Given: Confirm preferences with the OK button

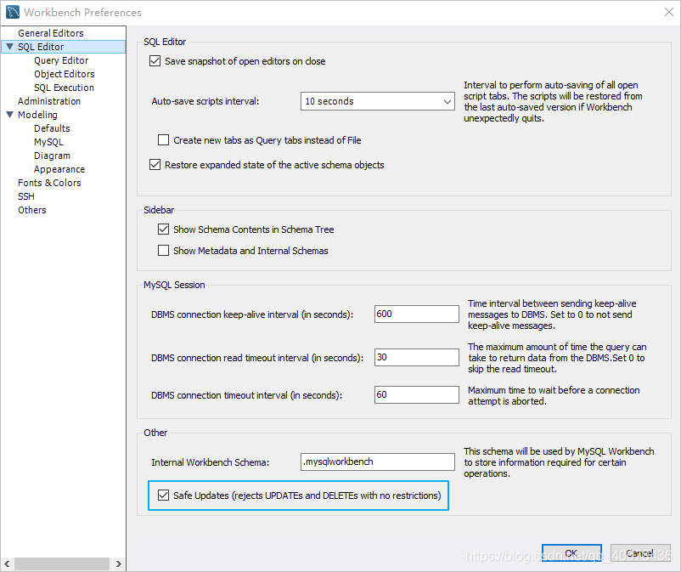Looking at the screenshot, I should 571,552.
